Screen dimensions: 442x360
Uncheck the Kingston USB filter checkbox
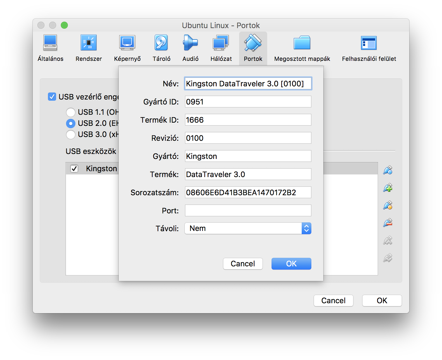(x=74, y=169)
